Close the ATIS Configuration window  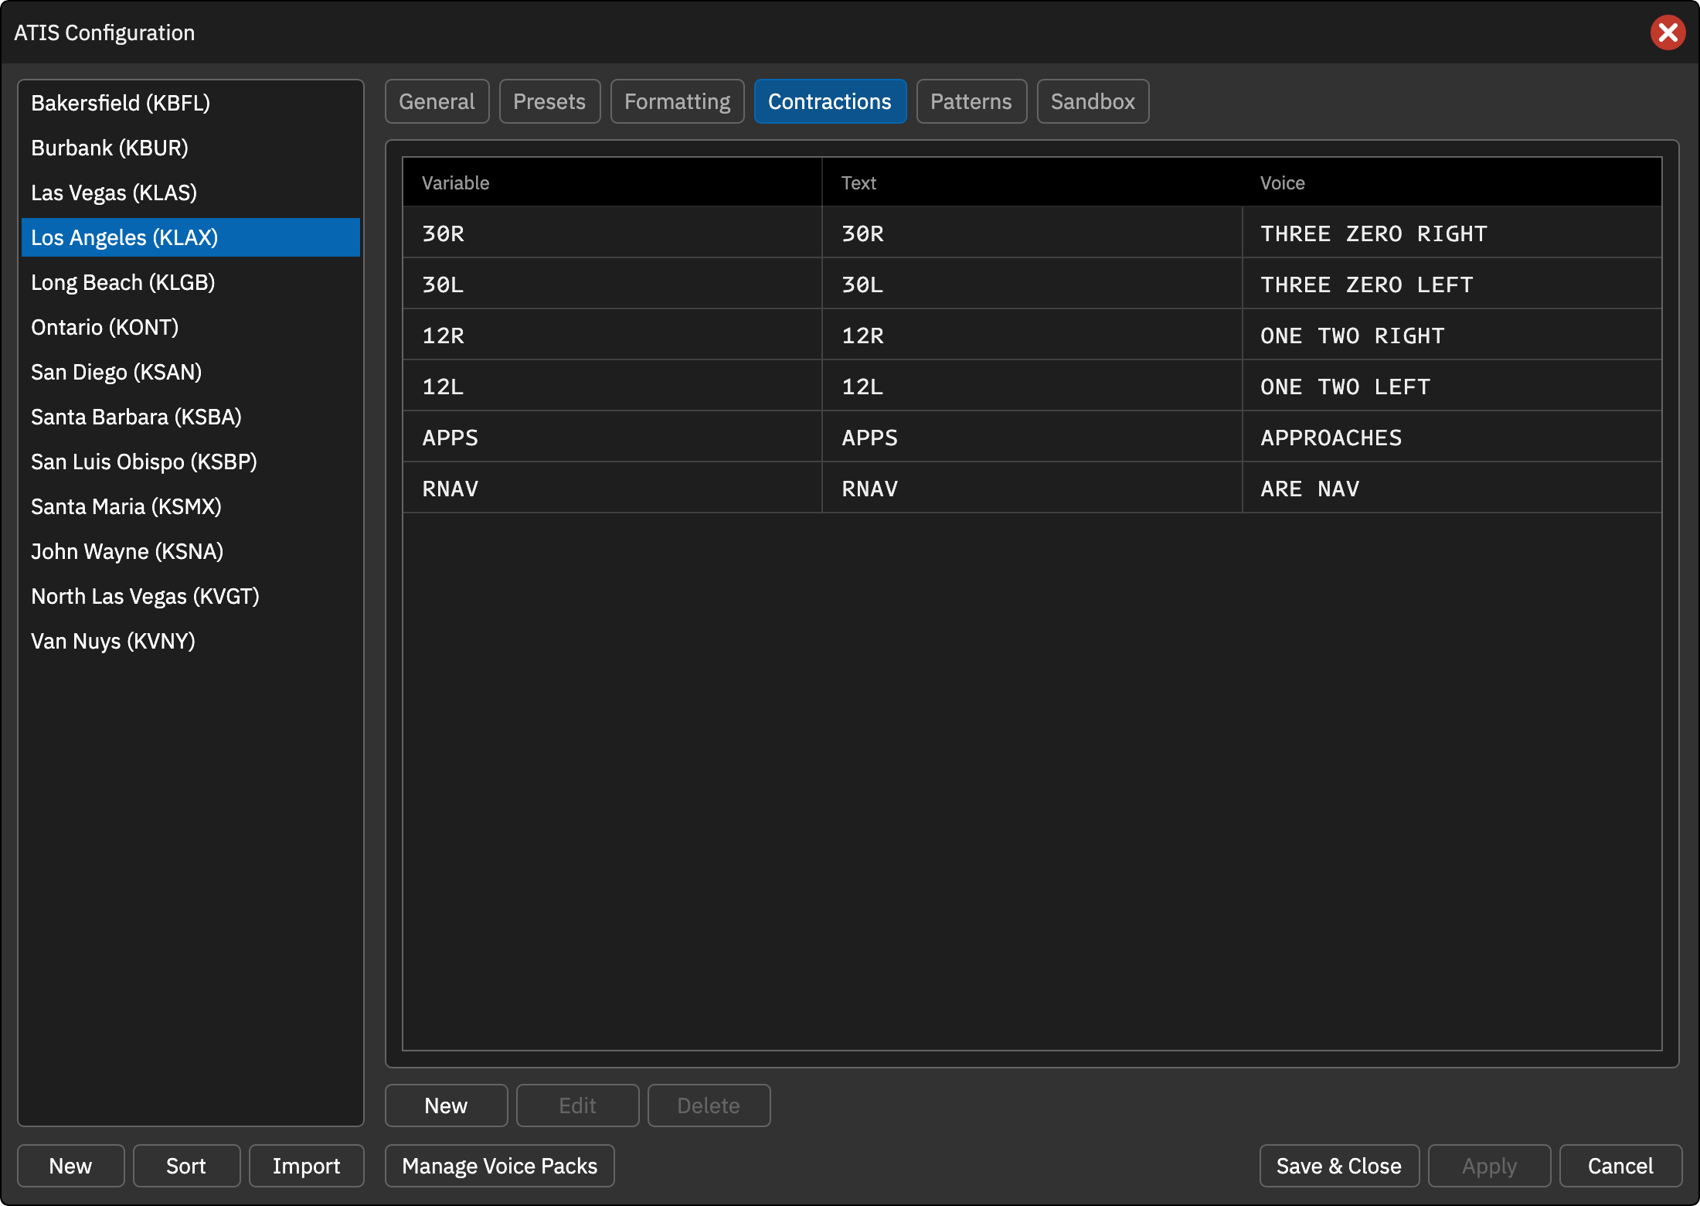(1668, 32)
